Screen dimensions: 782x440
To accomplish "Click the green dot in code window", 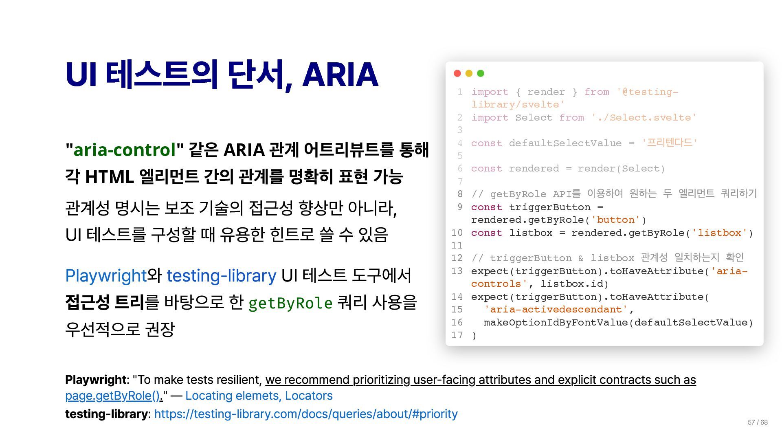I will (x=481, y=73).
